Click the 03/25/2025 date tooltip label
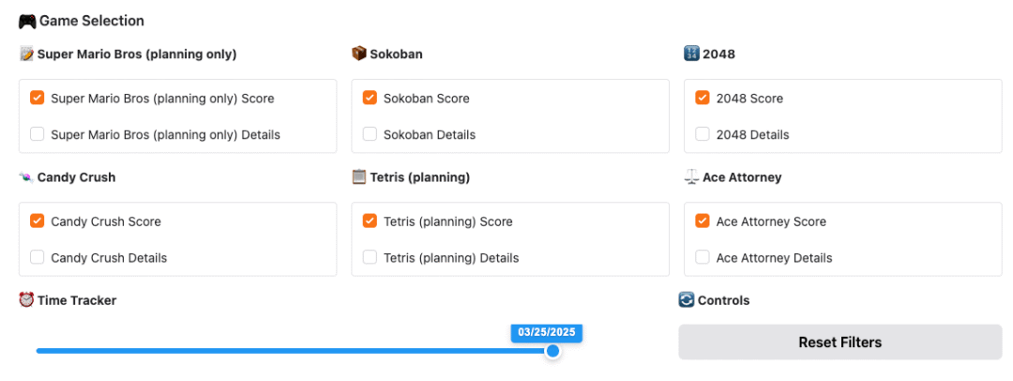 pos(547,332)
